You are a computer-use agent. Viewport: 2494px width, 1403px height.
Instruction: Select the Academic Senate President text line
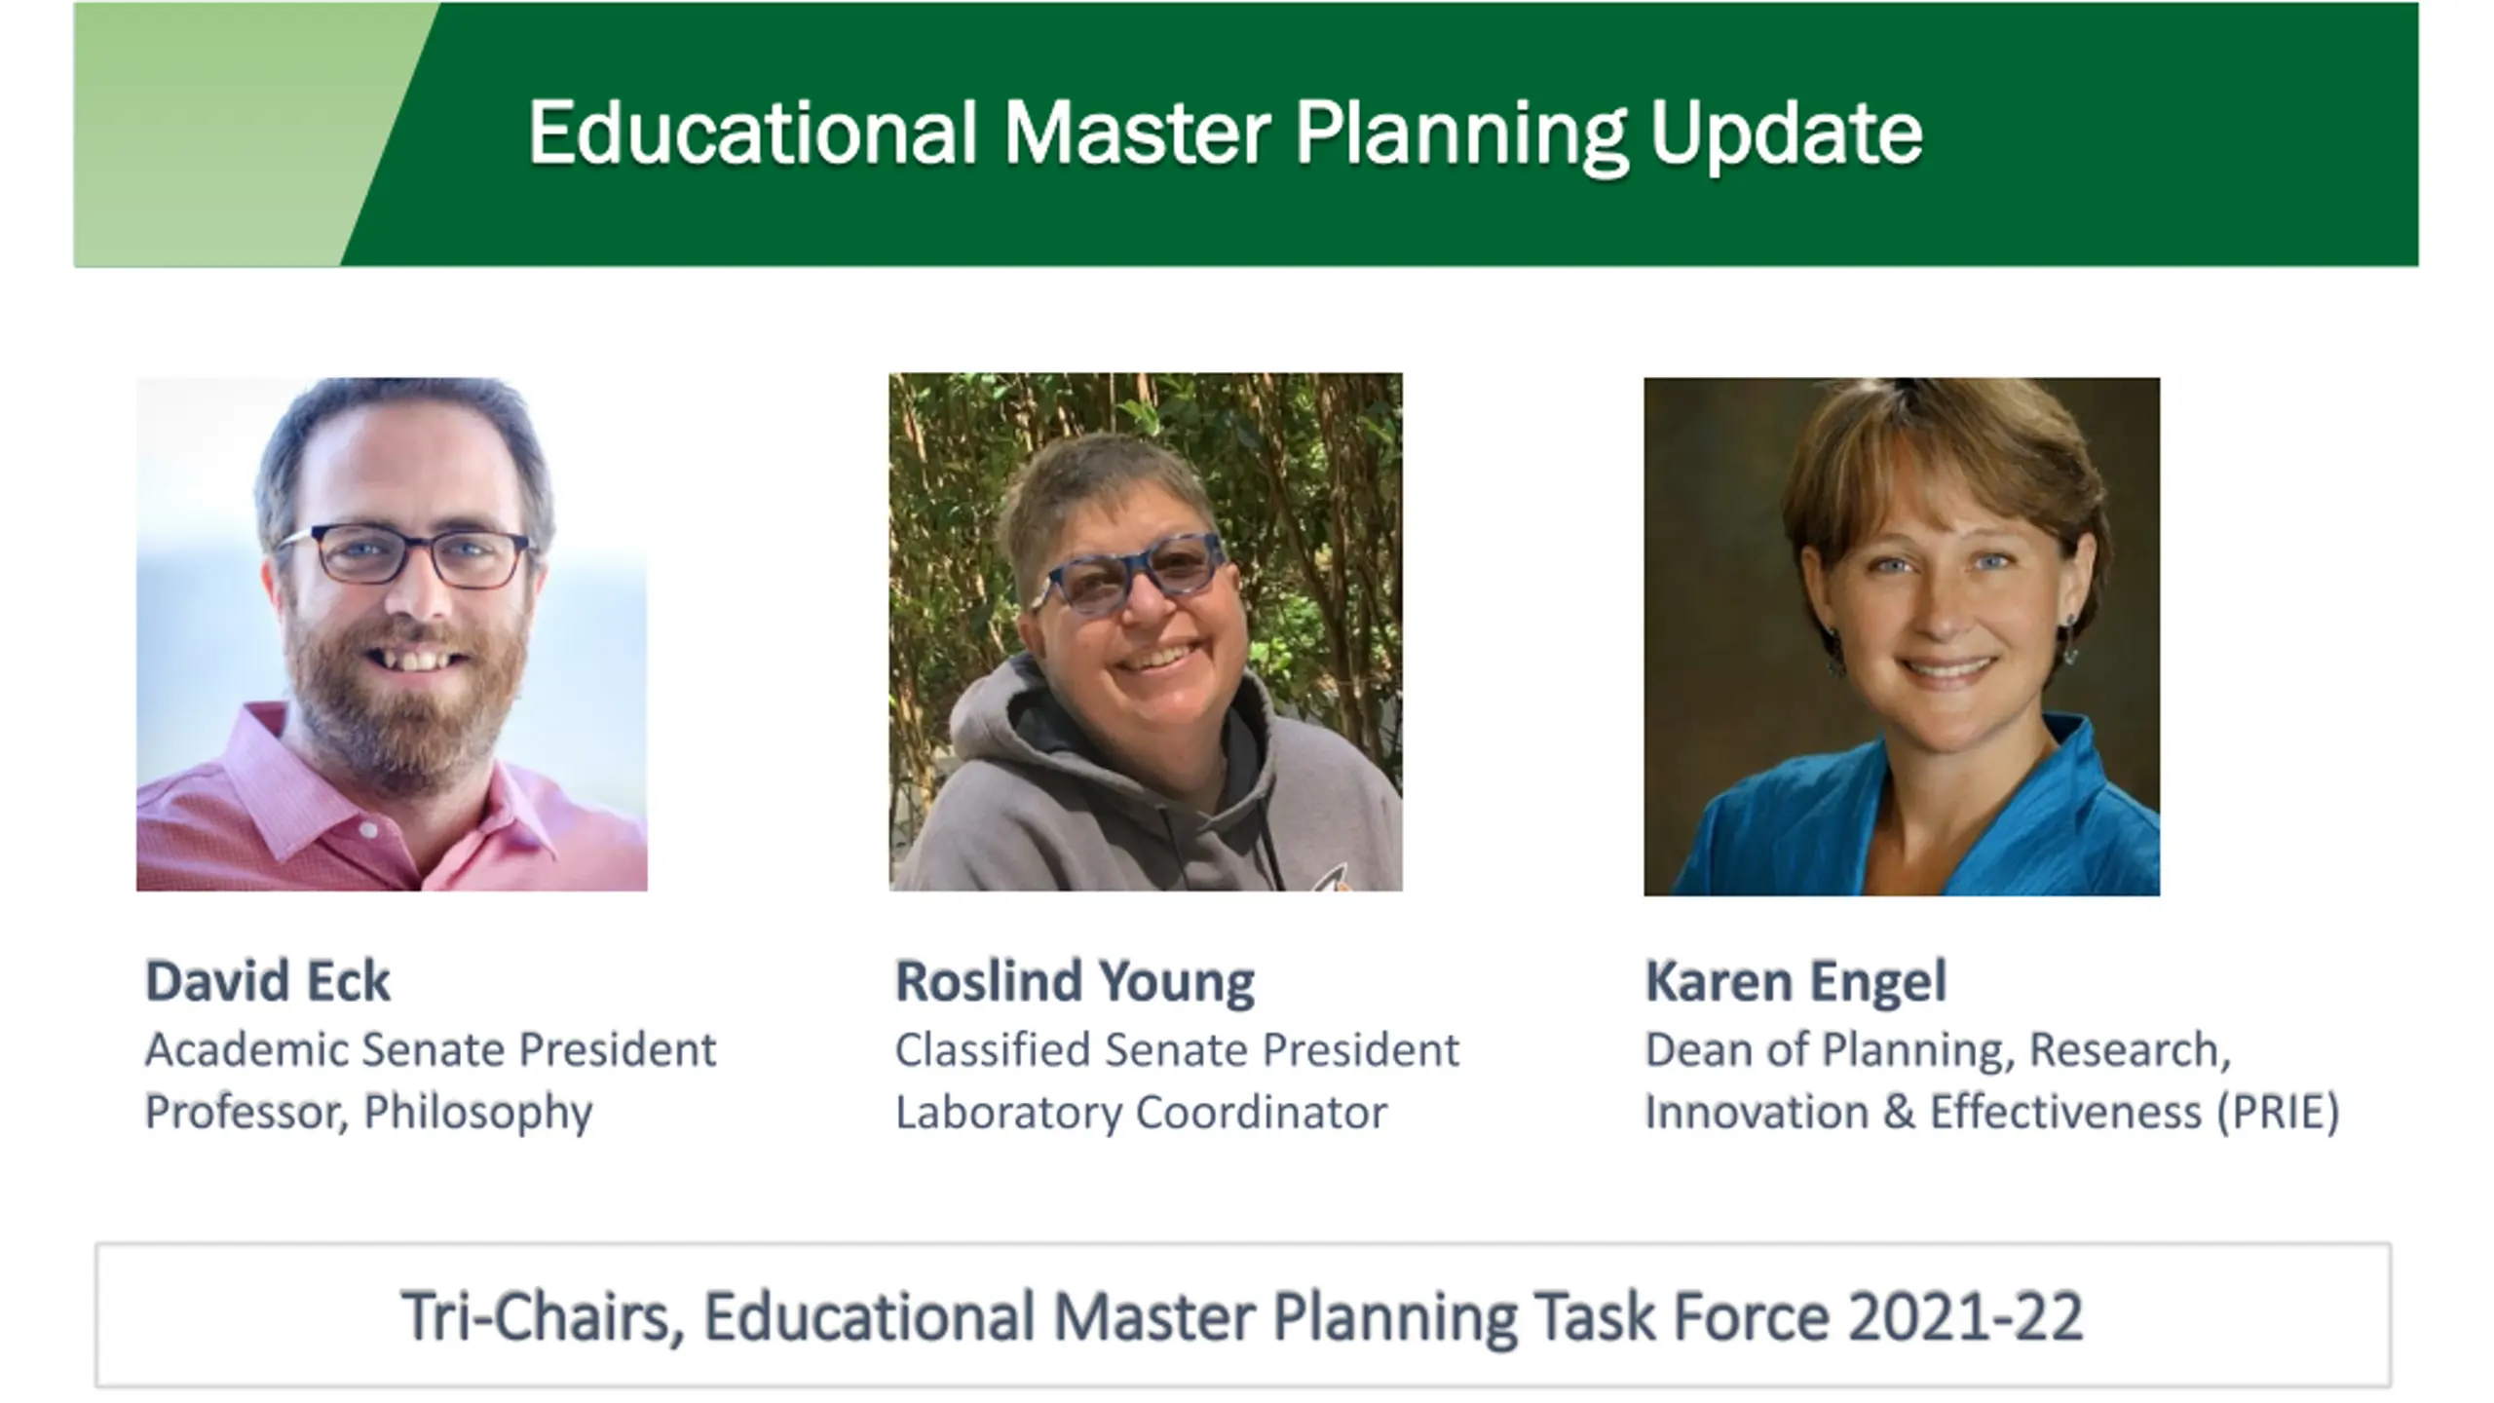(431, 1050)
